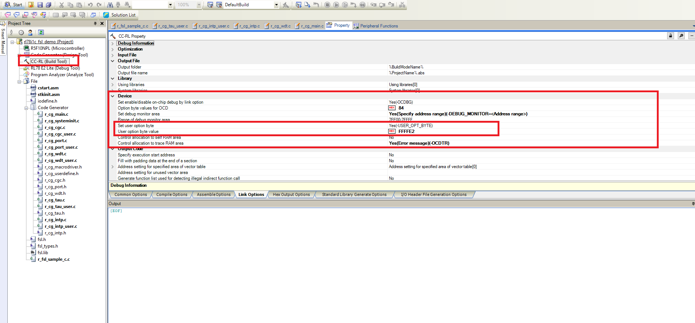Switch to Common Options tab
The width and height of the screenshot is (695, 323).
click(x=131, y=195)
